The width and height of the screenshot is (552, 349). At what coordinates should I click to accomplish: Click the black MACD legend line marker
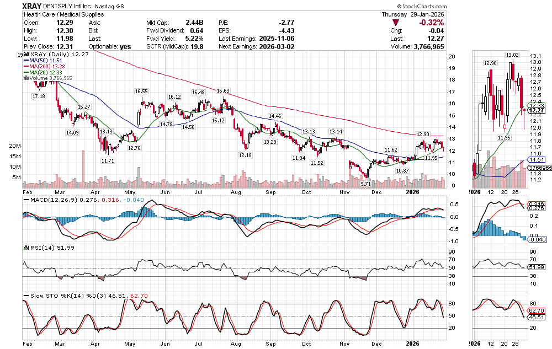[25, 199]
